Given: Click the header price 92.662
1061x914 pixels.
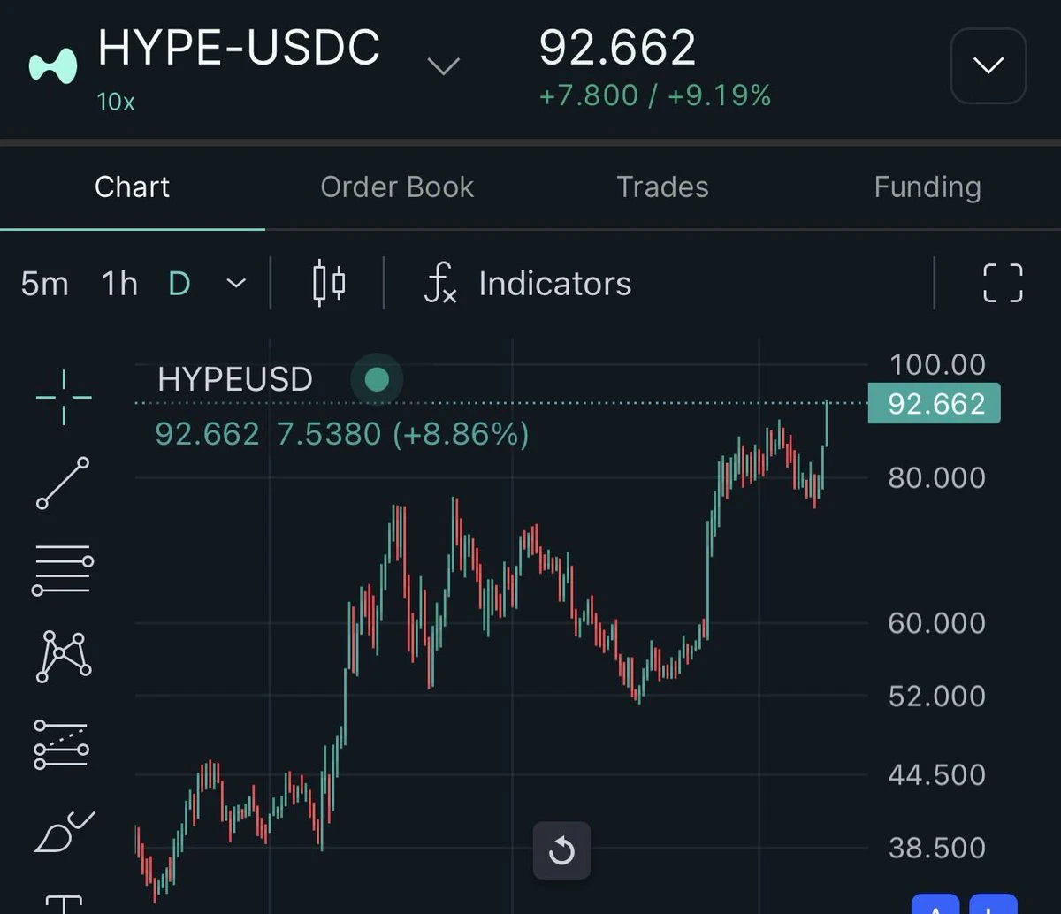Looking at the screenshot, I should [x=617, y=48].
